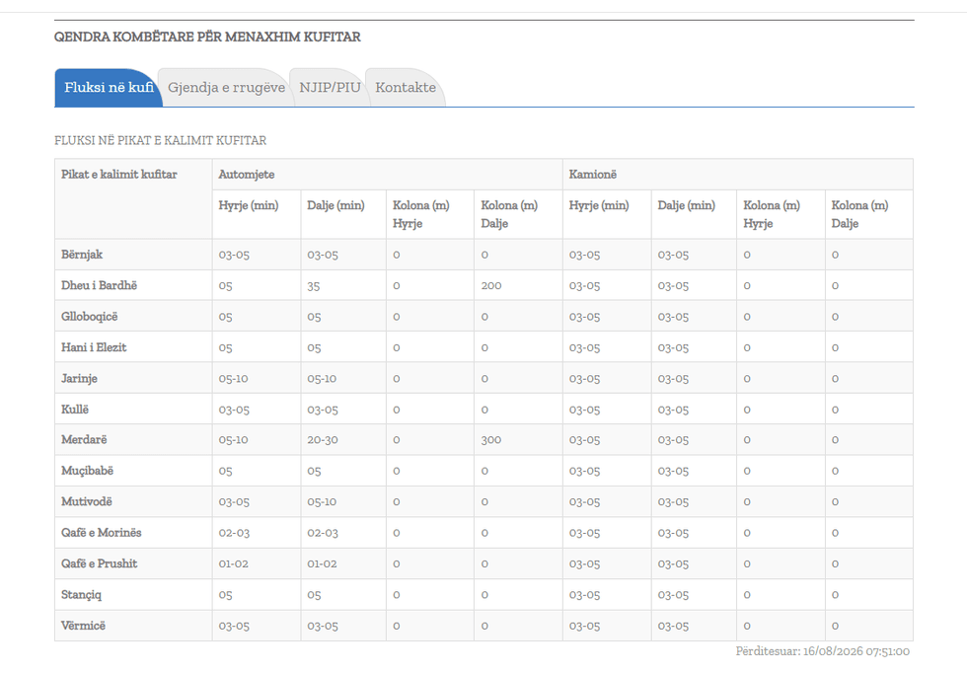Click Qafë e Morinës entry value 02-03
This screenshot has height=674, width=967.
click(x=234, y=533)
